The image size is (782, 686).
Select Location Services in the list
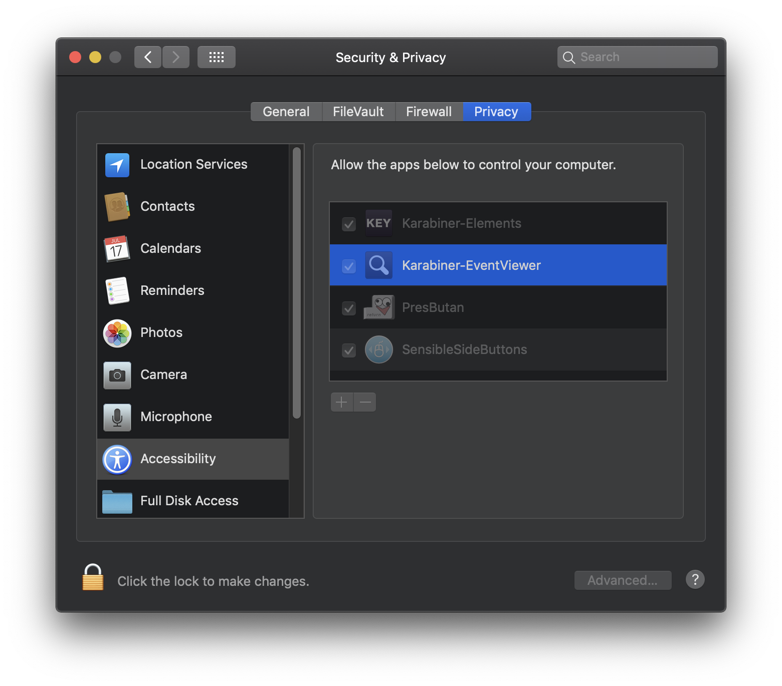click(193, 165)
